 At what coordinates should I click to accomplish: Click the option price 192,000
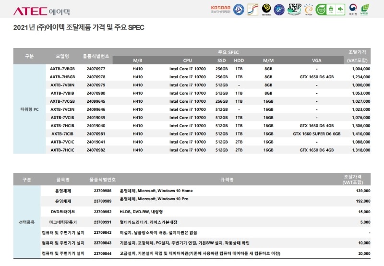click(363, 201)
